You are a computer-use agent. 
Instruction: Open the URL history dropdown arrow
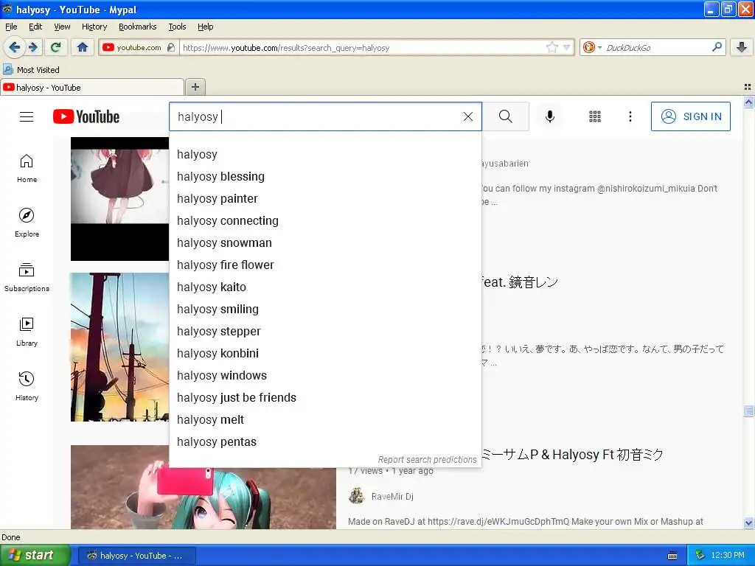567,47
